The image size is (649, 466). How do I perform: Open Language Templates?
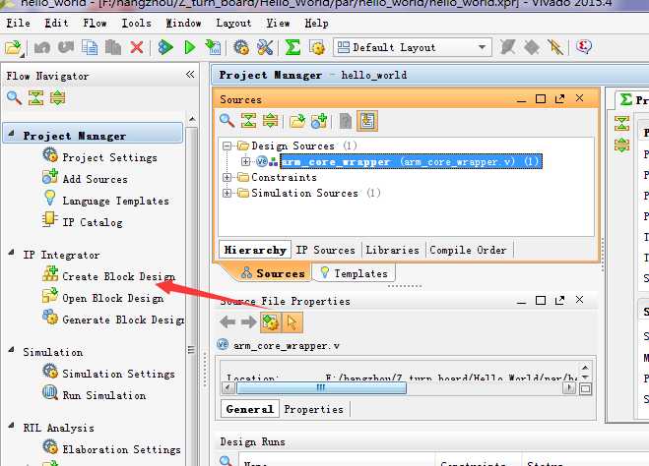[x=106, y=201]
